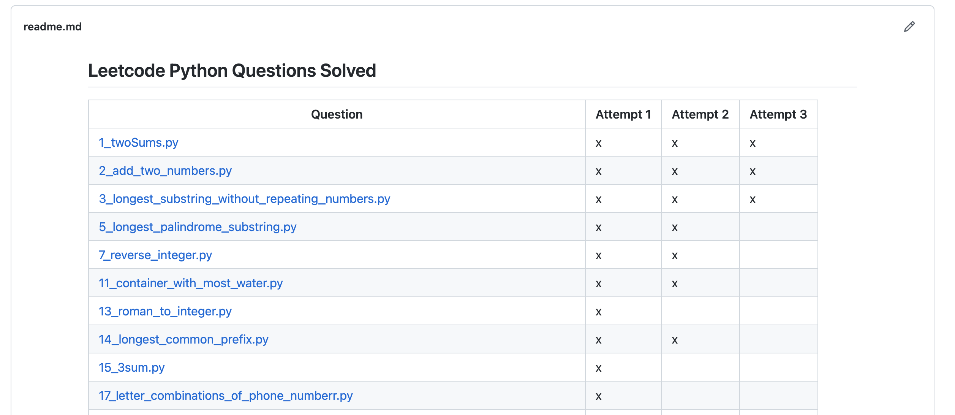This screenshot has height=415, width=955.
Task: Click Attempt 2 x for 14_longest_common_prefix.py
Action: (674, 340)
